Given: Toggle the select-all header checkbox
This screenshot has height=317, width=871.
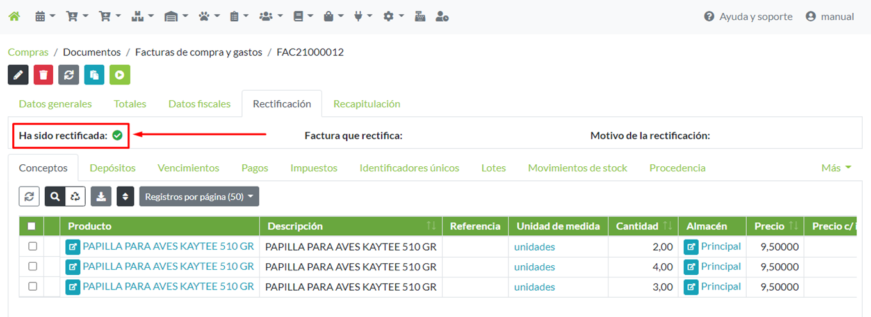Looking at the screenshot, I should pos(31,226).
